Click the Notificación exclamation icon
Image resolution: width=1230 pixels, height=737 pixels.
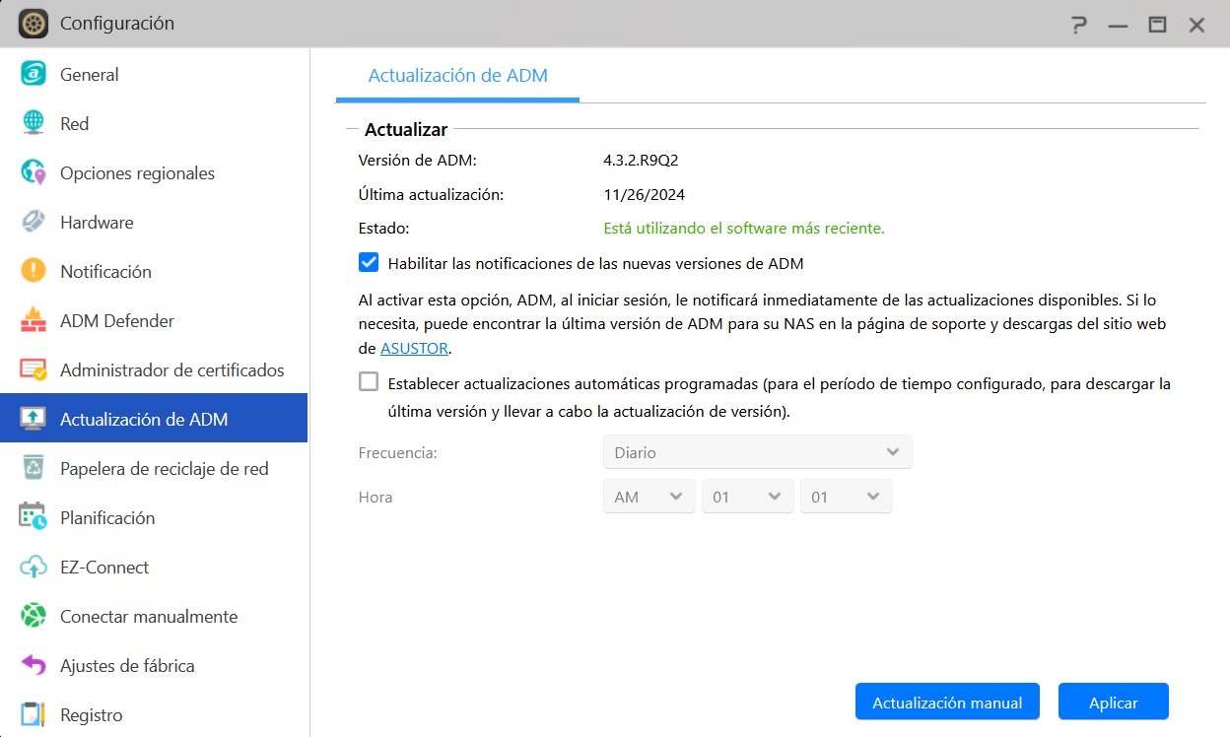click(34, 271)
